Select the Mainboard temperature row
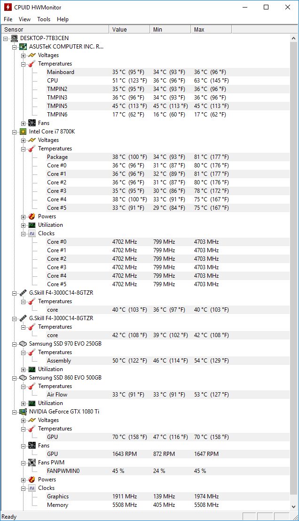299x521 pixels. 168,72
